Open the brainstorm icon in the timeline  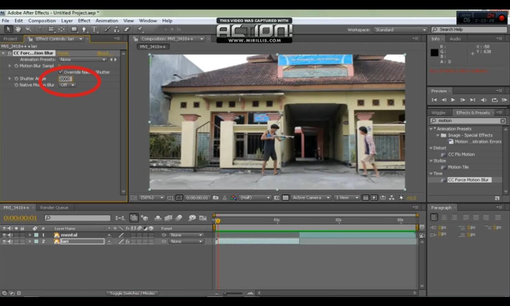[x=192, y=218]
